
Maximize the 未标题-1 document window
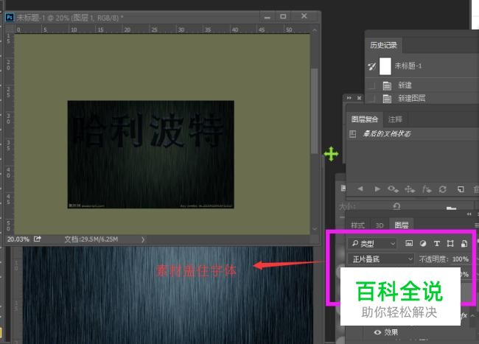point(283,16)
